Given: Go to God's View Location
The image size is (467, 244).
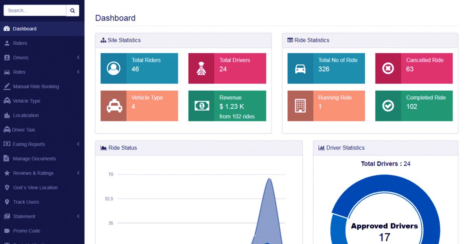Looking at the screenshot, I should (x=35, y=188).
